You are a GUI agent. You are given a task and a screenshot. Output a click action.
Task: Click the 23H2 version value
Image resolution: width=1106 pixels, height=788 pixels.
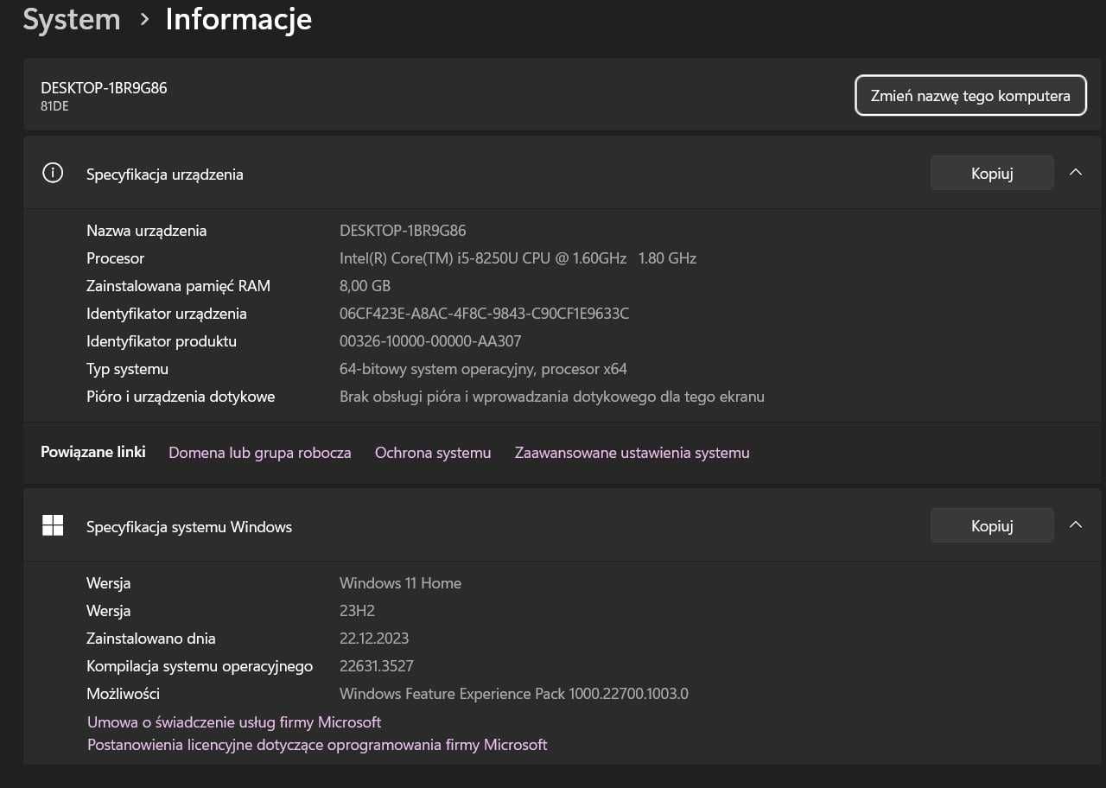[x=358, y=611]
